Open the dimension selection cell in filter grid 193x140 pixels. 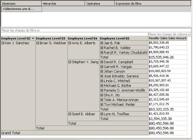click(22, 9)
